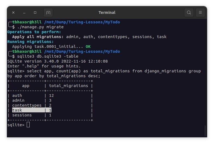Click 'SQLite version 3.40.0' line
The image size is (214, 145).
57,61
